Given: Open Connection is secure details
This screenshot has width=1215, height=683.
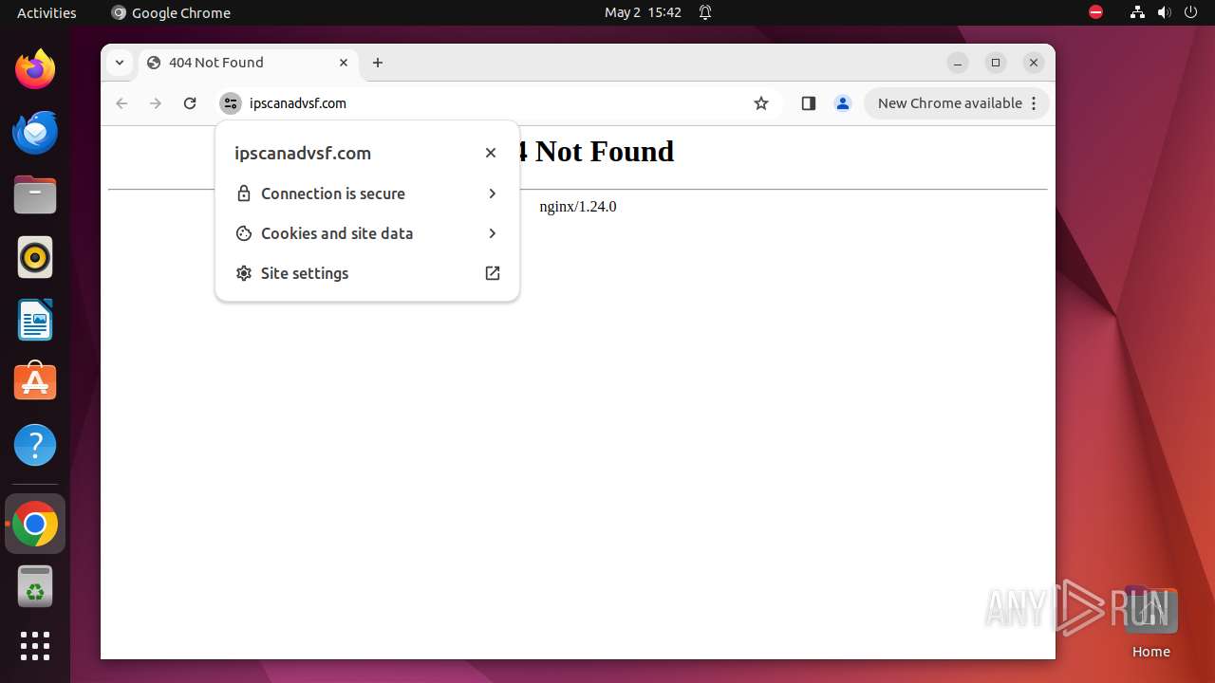Looking at the screenshot, I should coord(367,194).
